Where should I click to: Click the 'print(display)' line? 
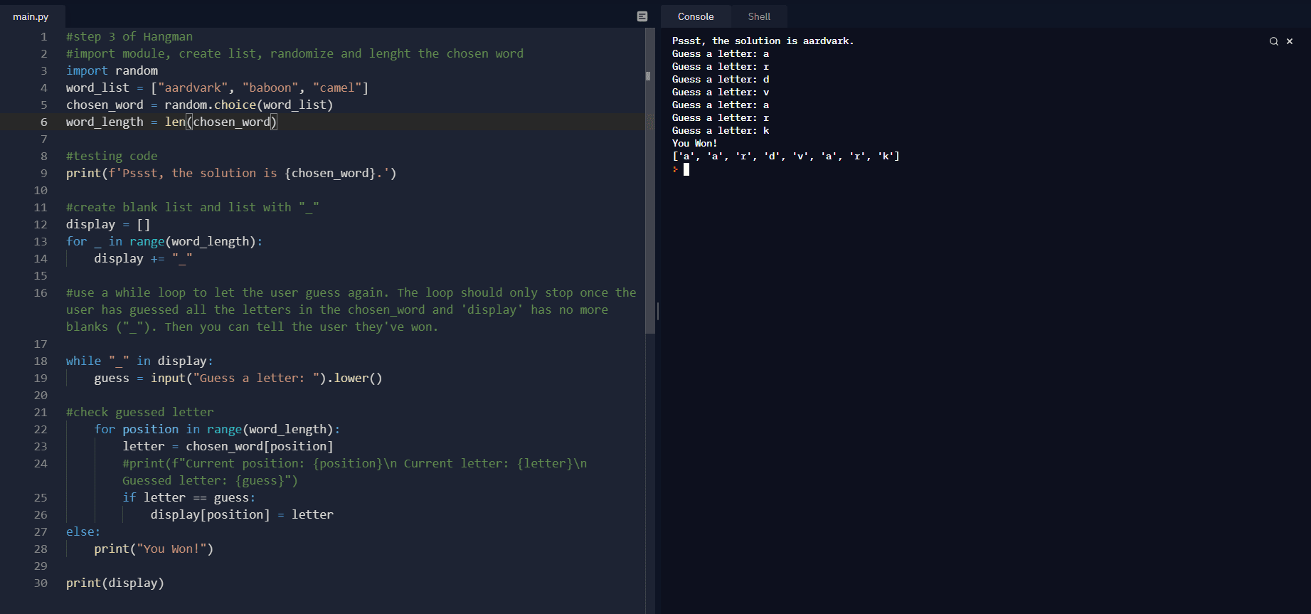pyautogui.click(x=115, y=583)
